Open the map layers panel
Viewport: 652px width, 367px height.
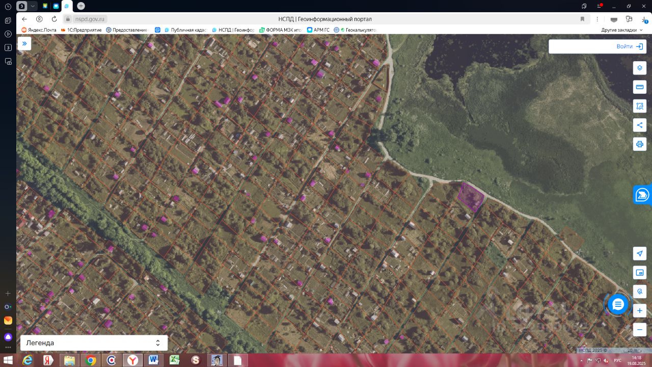(x=640, y=68)
